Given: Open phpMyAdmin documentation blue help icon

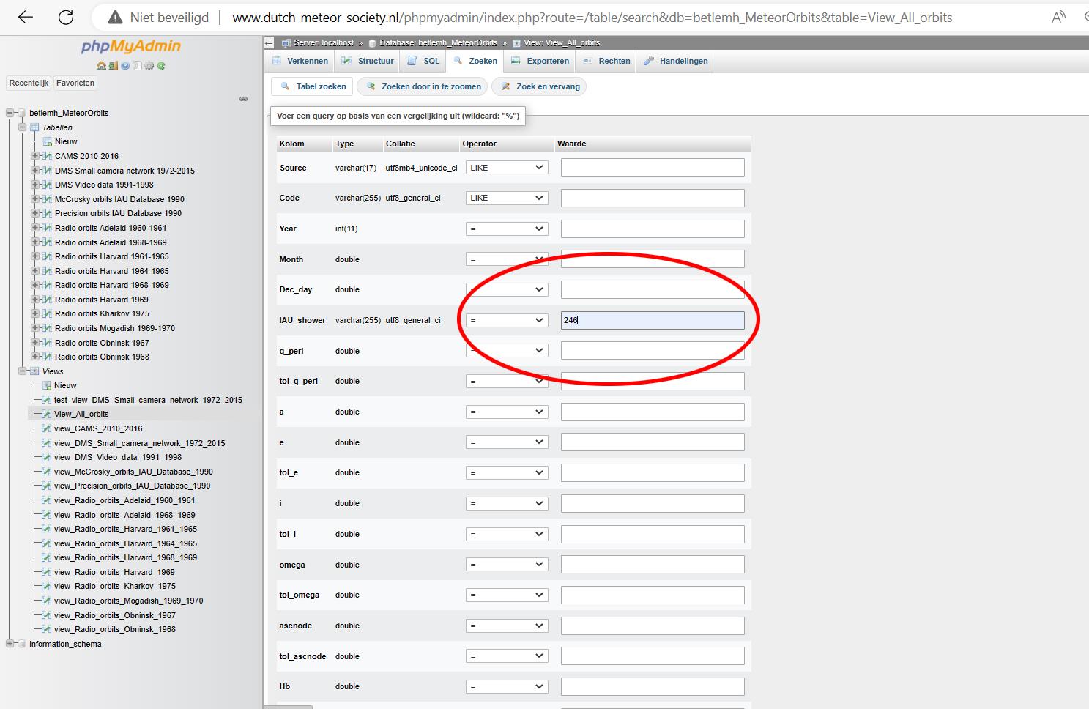Looking at the screenshot, I should point(125,66).
